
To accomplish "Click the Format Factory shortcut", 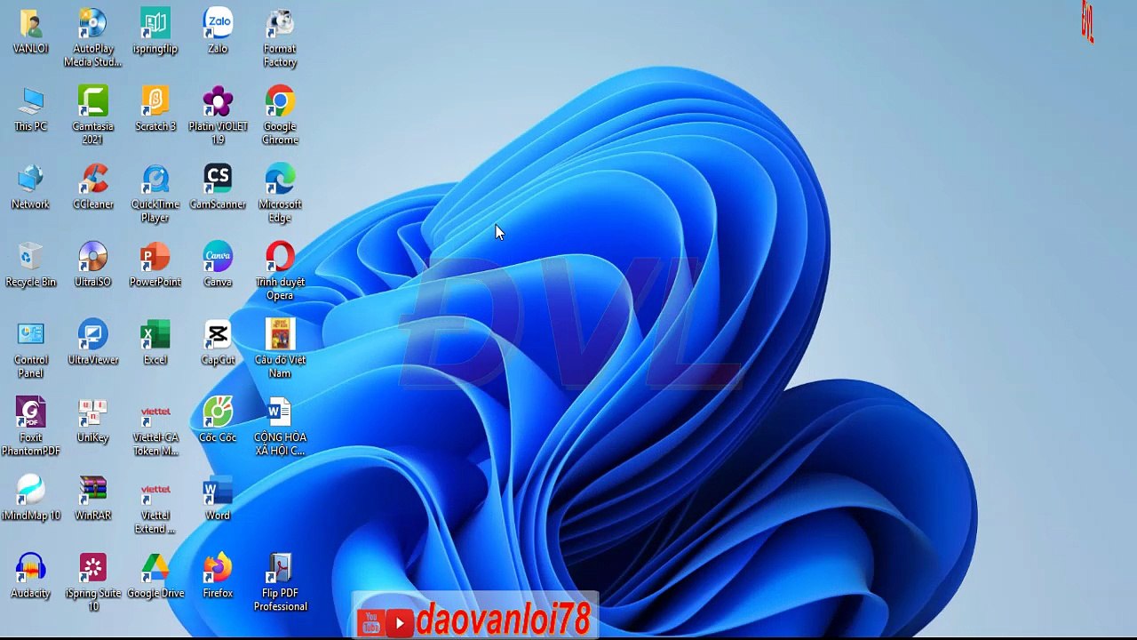I will point(280,24).
